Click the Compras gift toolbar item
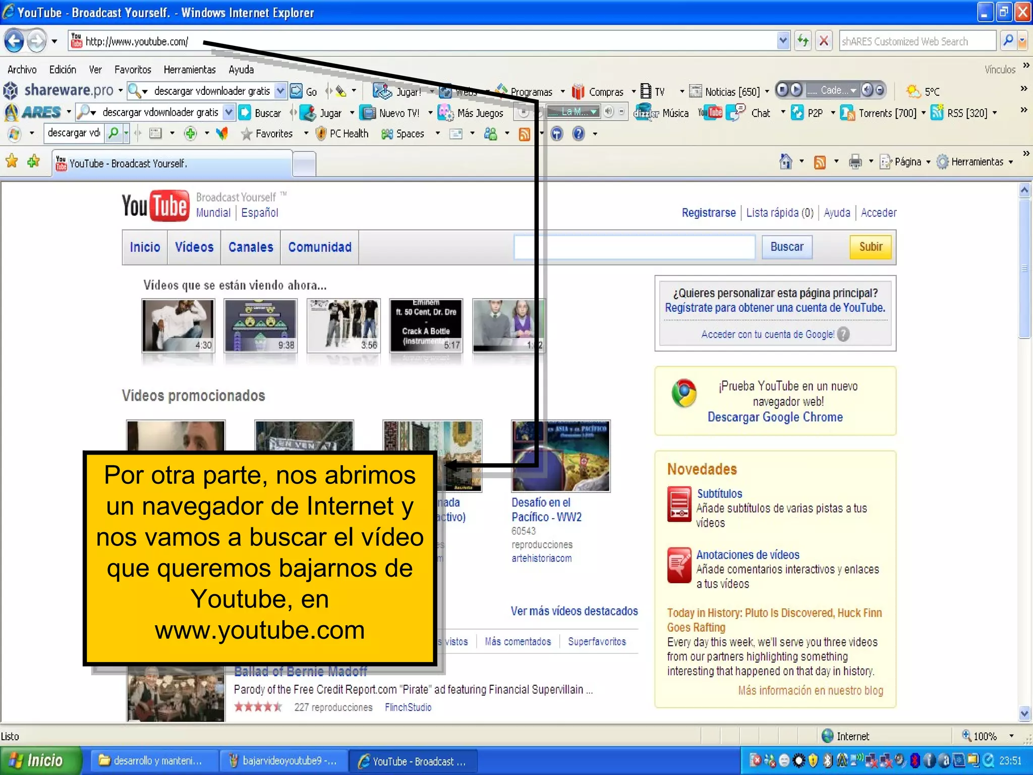This screenshot has height=775, width=1033. [598, 92]
